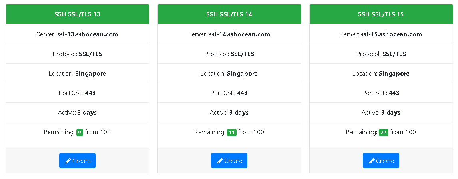Click Protocol SSL/TLS row in SSL/TLS 15 card
Image resolution: width=458 pixels, height=179 pixels.
381,54
